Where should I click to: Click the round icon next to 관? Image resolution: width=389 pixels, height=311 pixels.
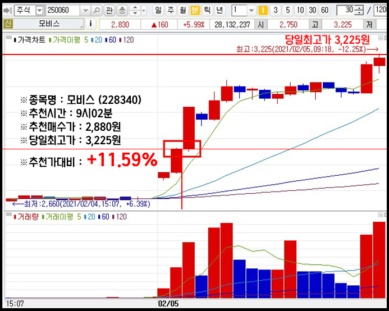[x=122, y=11]
